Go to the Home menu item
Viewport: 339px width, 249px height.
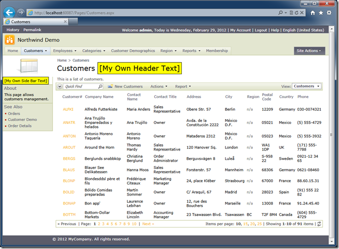tap(13, 51)
